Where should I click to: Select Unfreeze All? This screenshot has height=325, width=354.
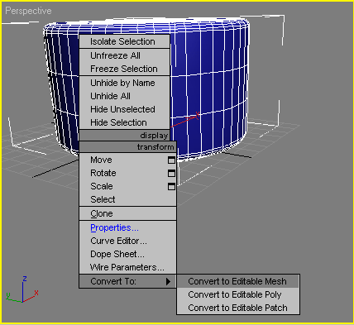pos(124,55)
